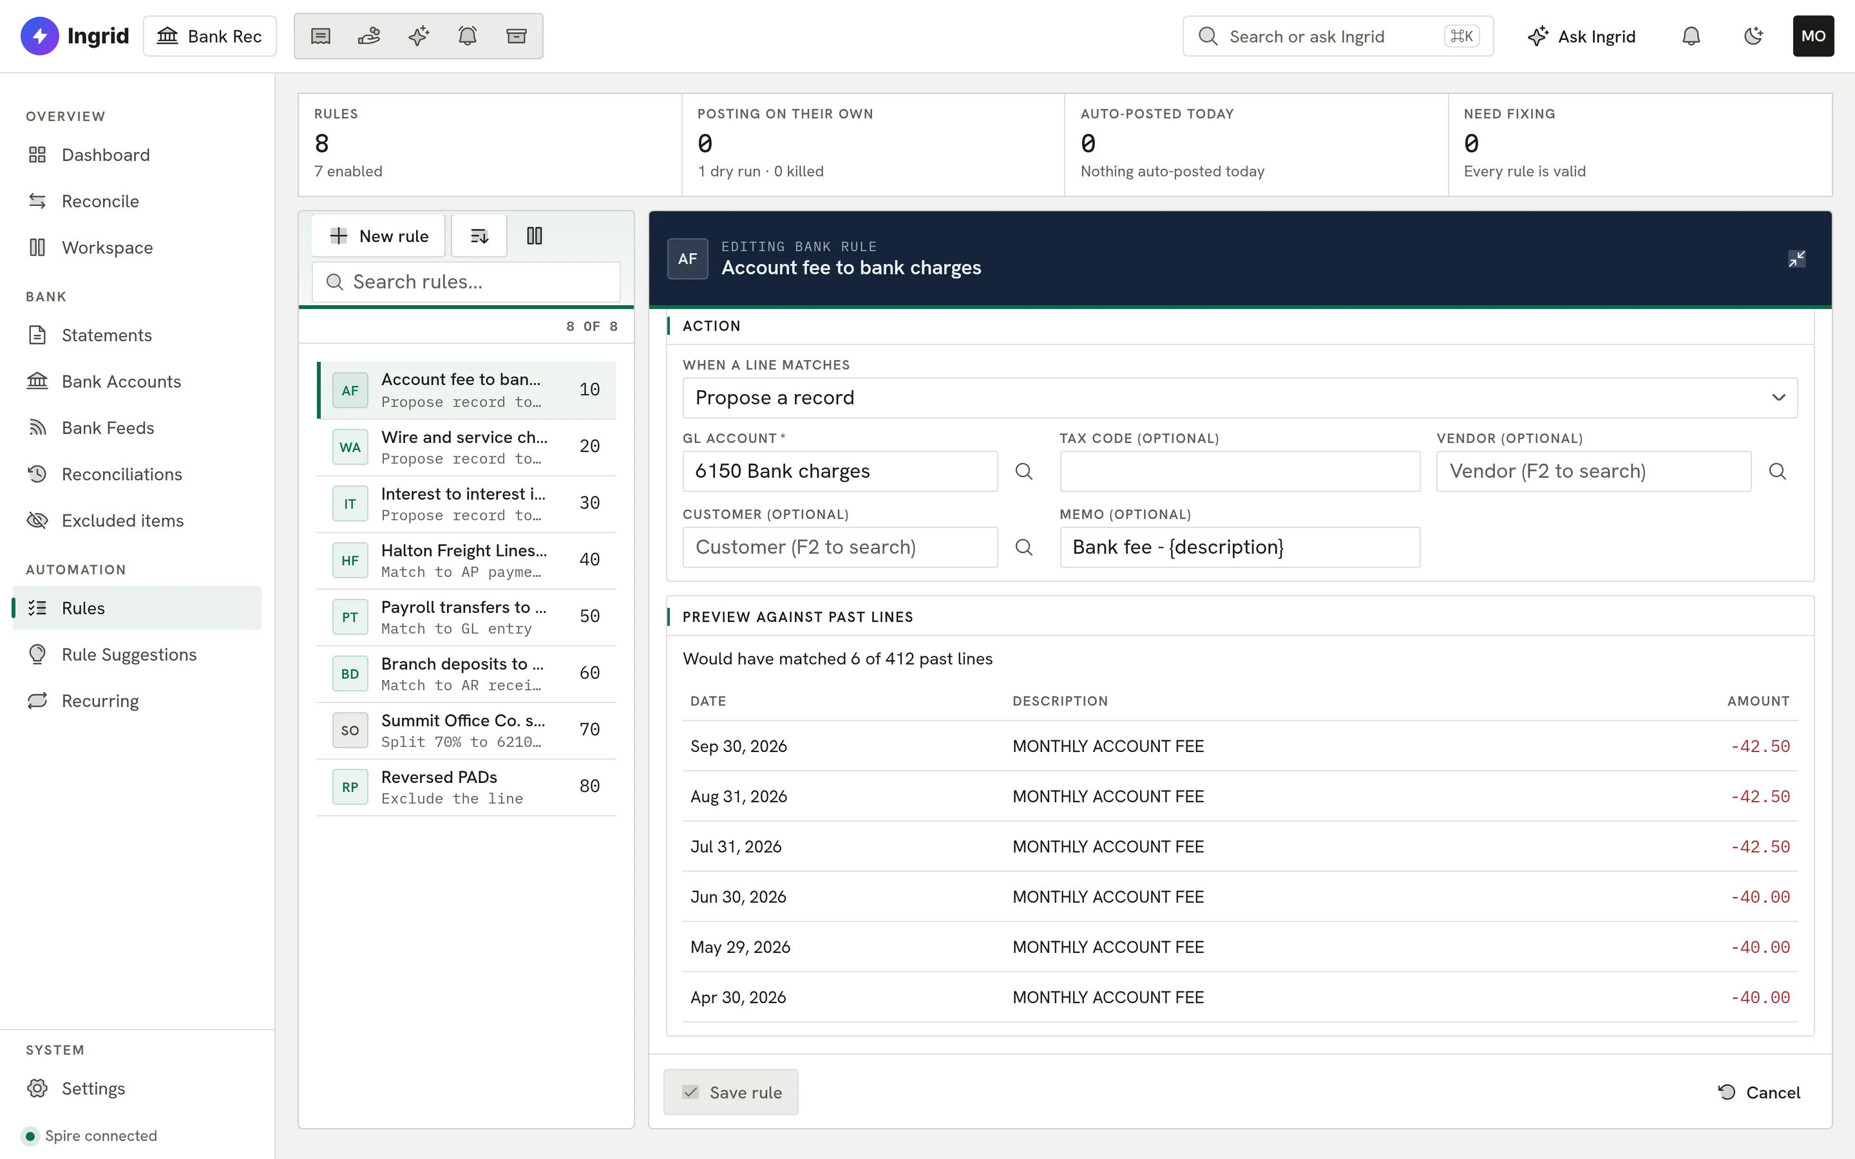The image size is (1855, 1159).
Task: Open the MO user avatar menu
Action: 1813,36
